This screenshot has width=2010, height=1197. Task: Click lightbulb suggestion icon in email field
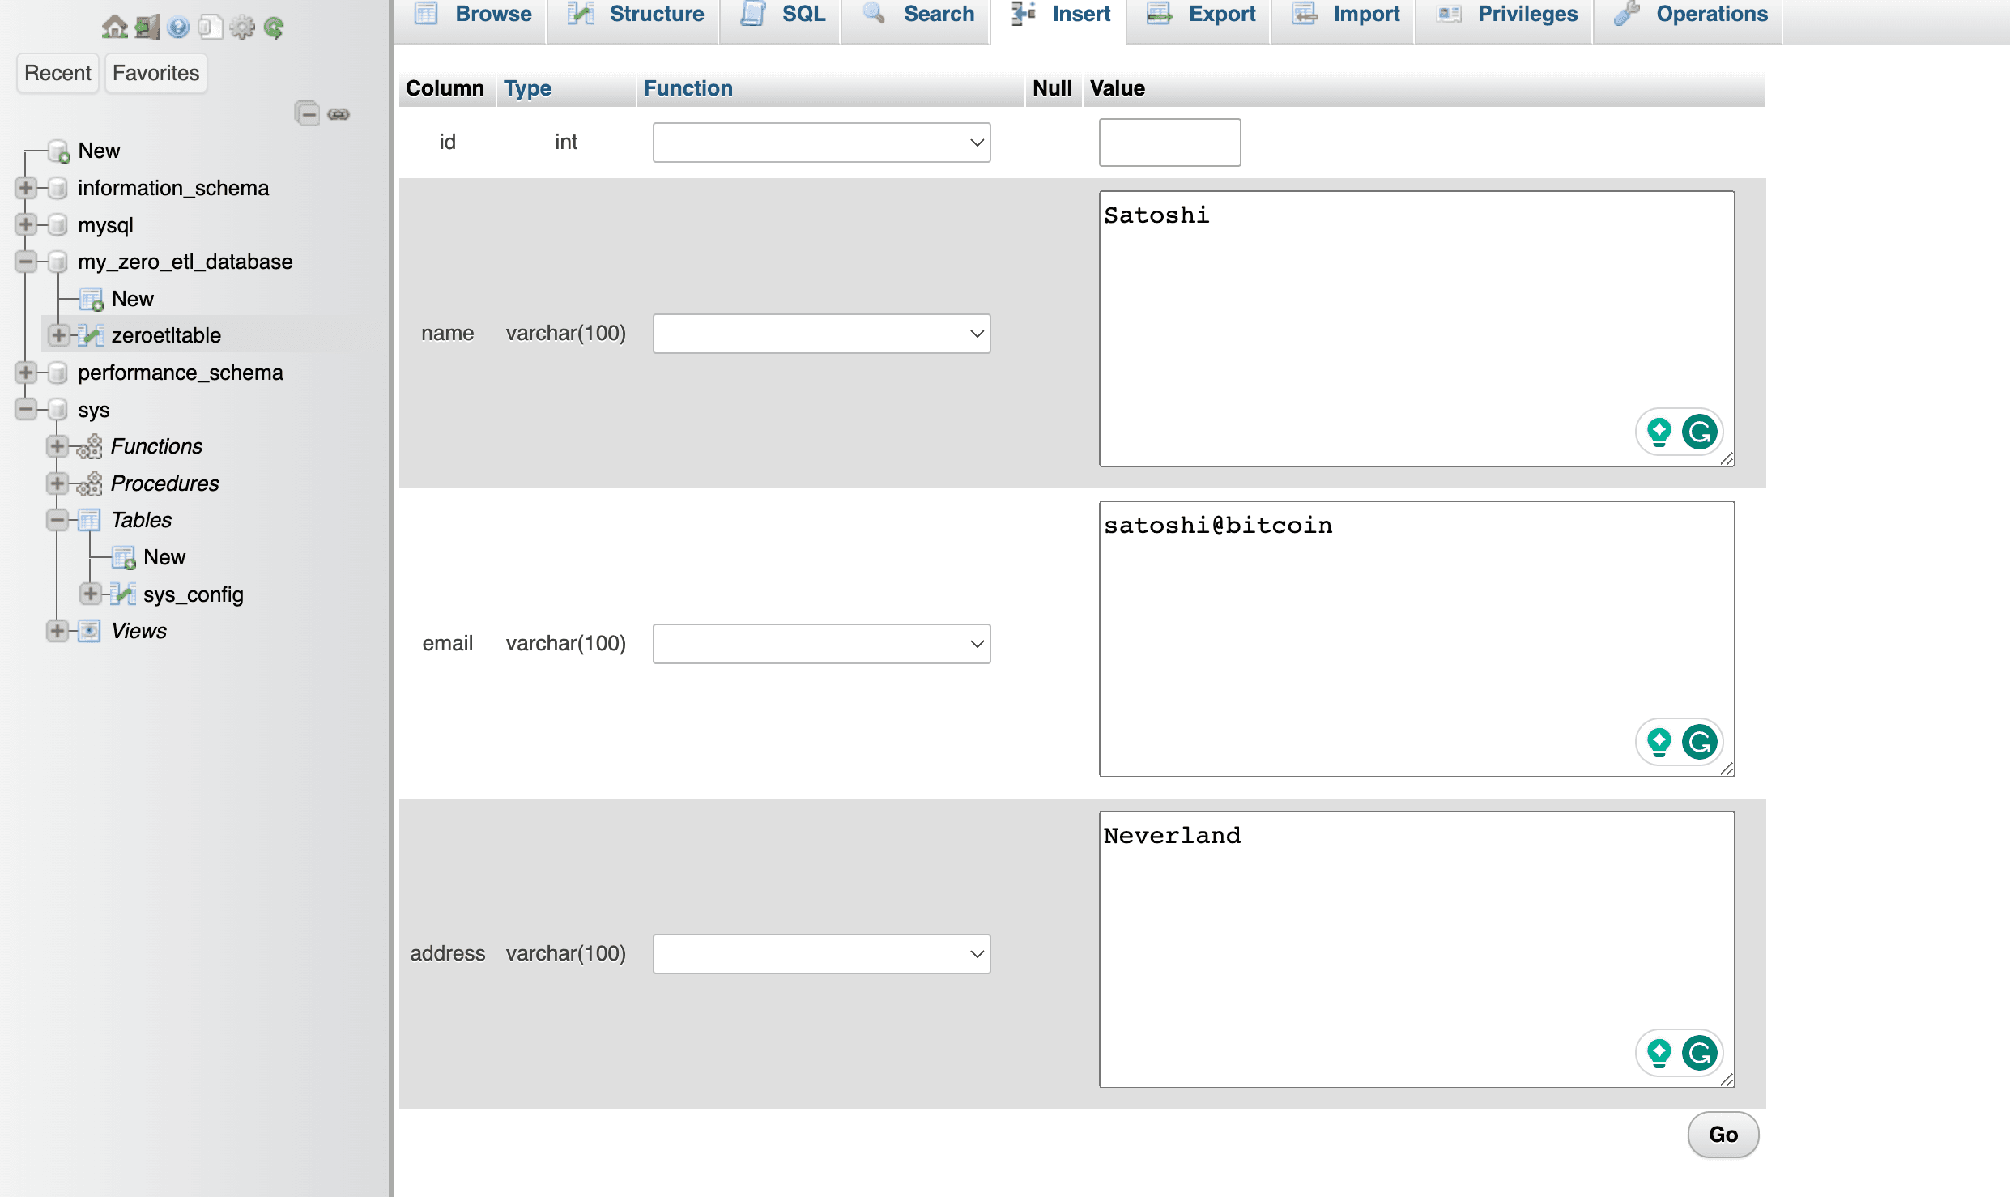[x=1659, y=742]
